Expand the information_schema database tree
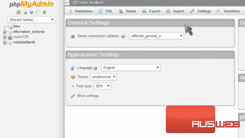The image size is (245, 138). pos(5,32)
